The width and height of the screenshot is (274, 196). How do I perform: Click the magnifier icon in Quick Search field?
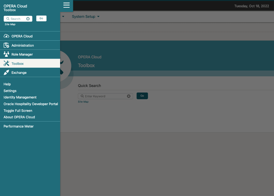82,96
